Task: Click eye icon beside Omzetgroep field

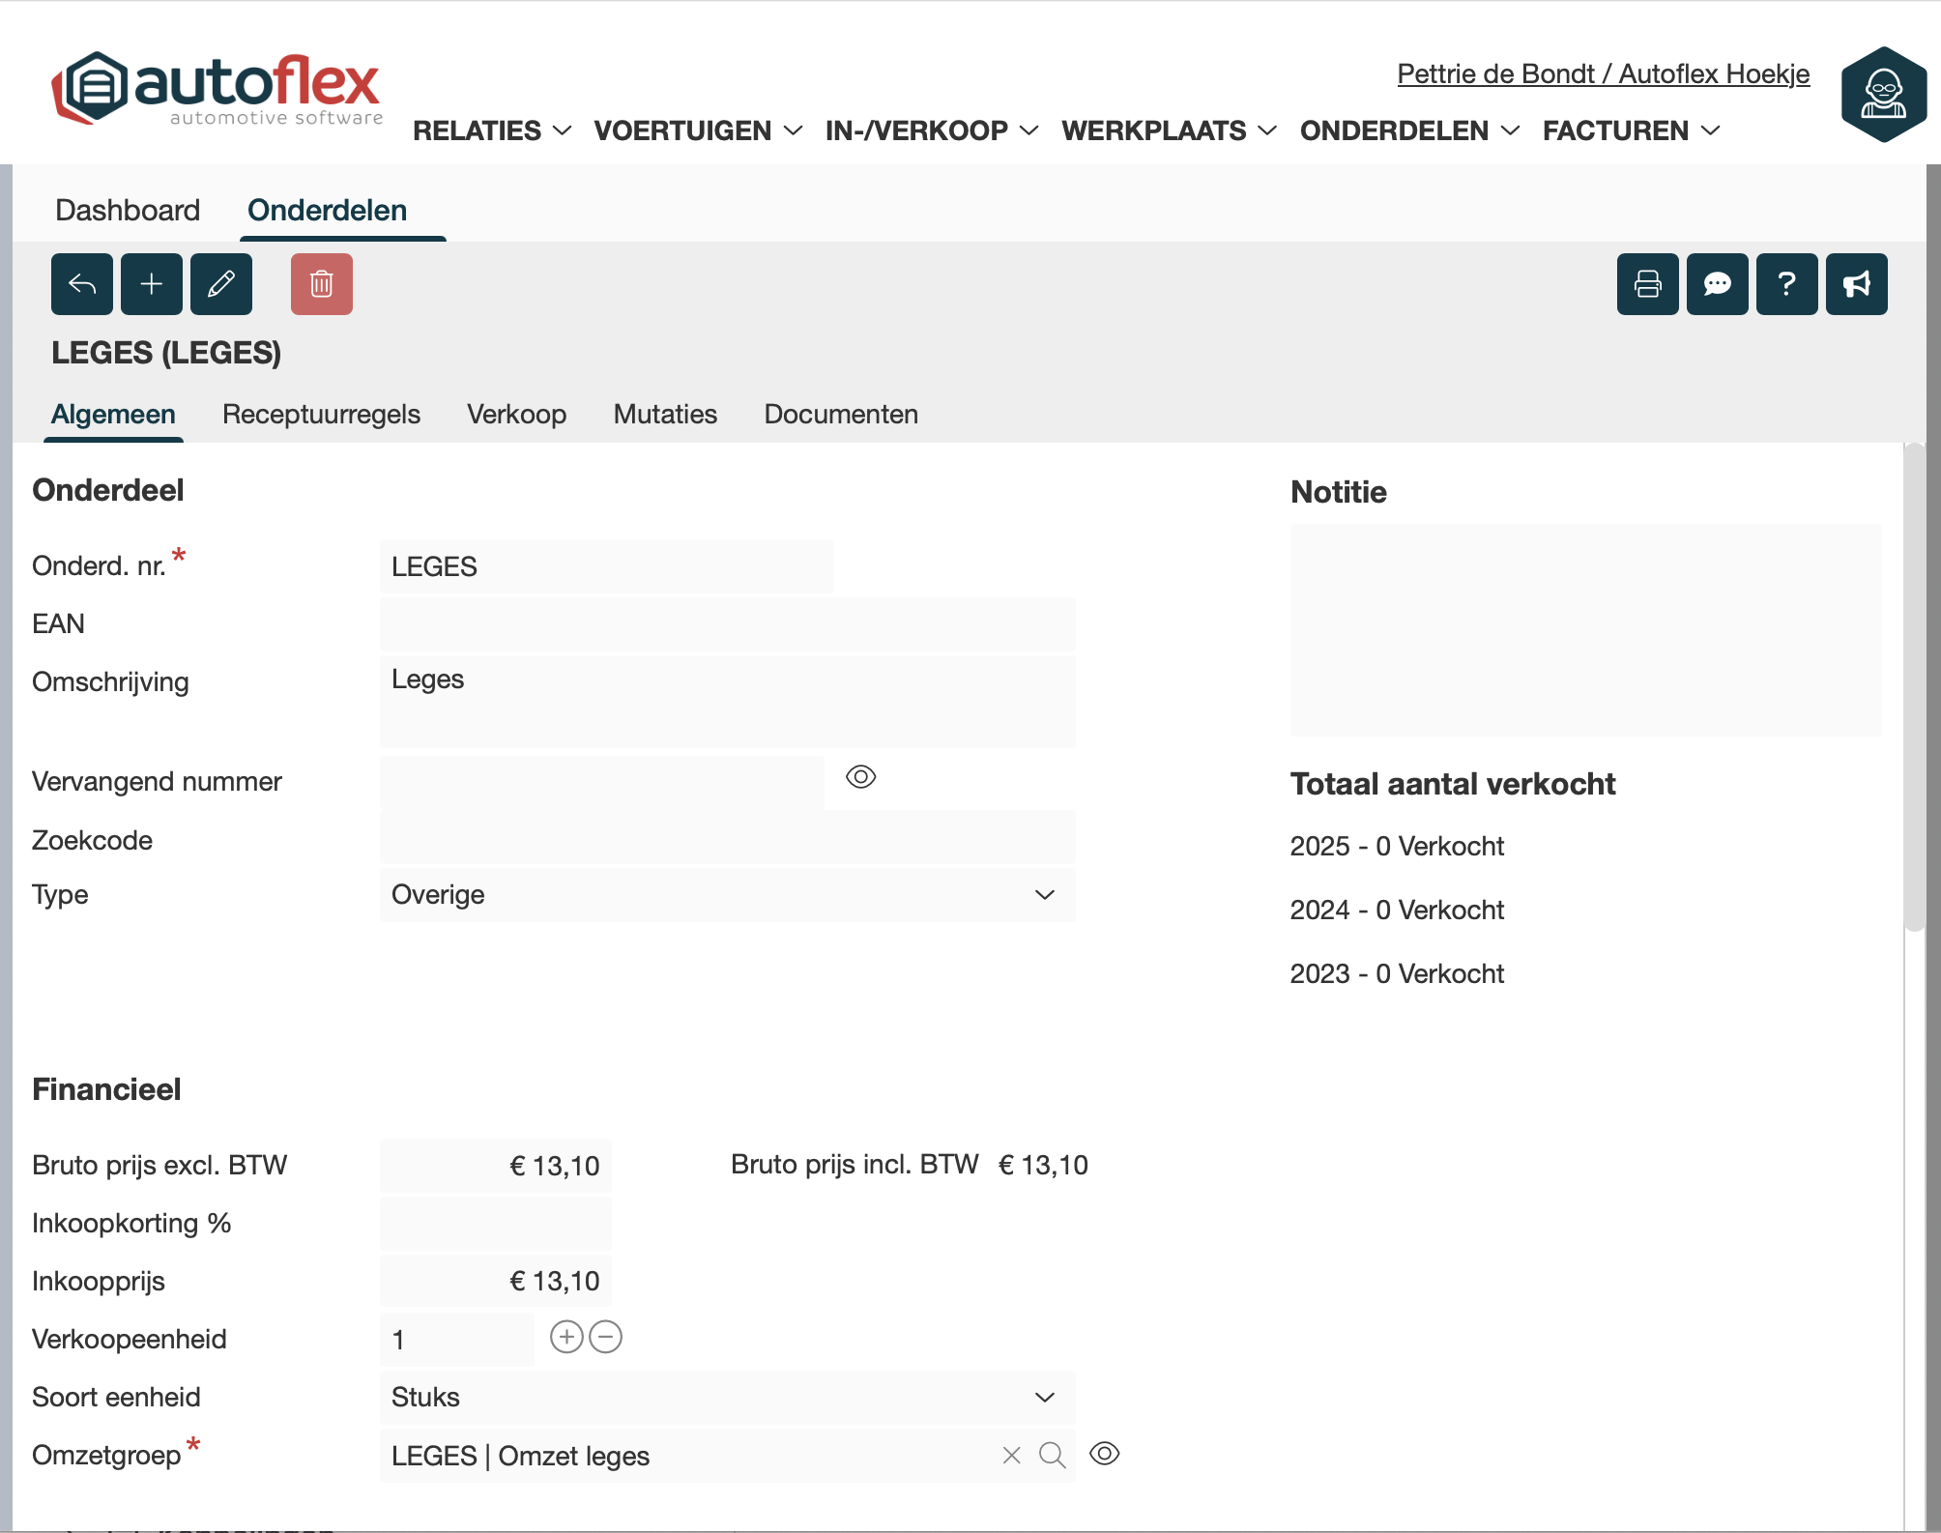Action: point(1104,1454)
